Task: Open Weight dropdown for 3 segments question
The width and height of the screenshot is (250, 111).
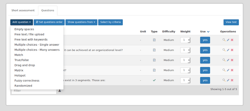Action: (185, 80)
